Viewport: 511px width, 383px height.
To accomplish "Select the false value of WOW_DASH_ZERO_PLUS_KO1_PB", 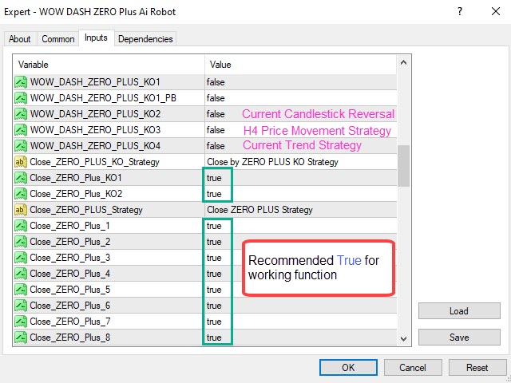I will (x=216, y=98).
